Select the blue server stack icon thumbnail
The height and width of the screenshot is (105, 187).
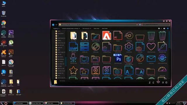point(84,47)
